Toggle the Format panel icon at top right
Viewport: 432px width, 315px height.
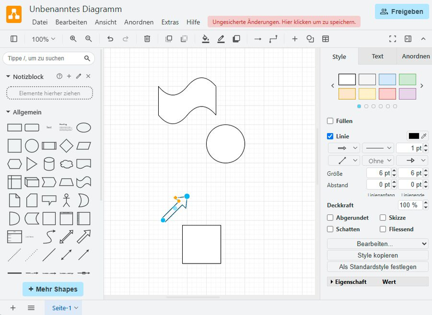click(408, 38)
